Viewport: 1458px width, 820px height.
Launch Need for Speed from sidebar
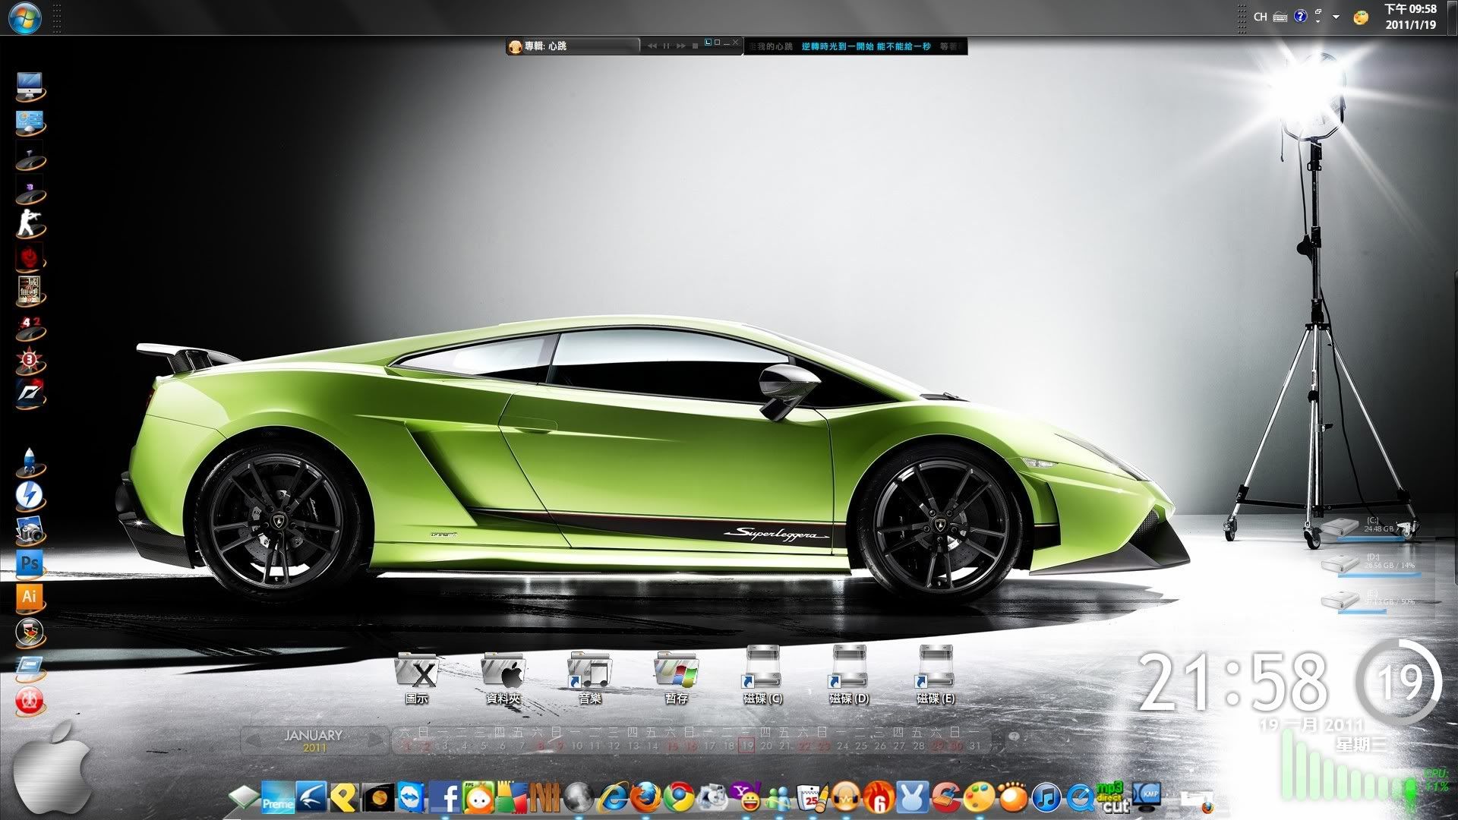click(30, 393)
